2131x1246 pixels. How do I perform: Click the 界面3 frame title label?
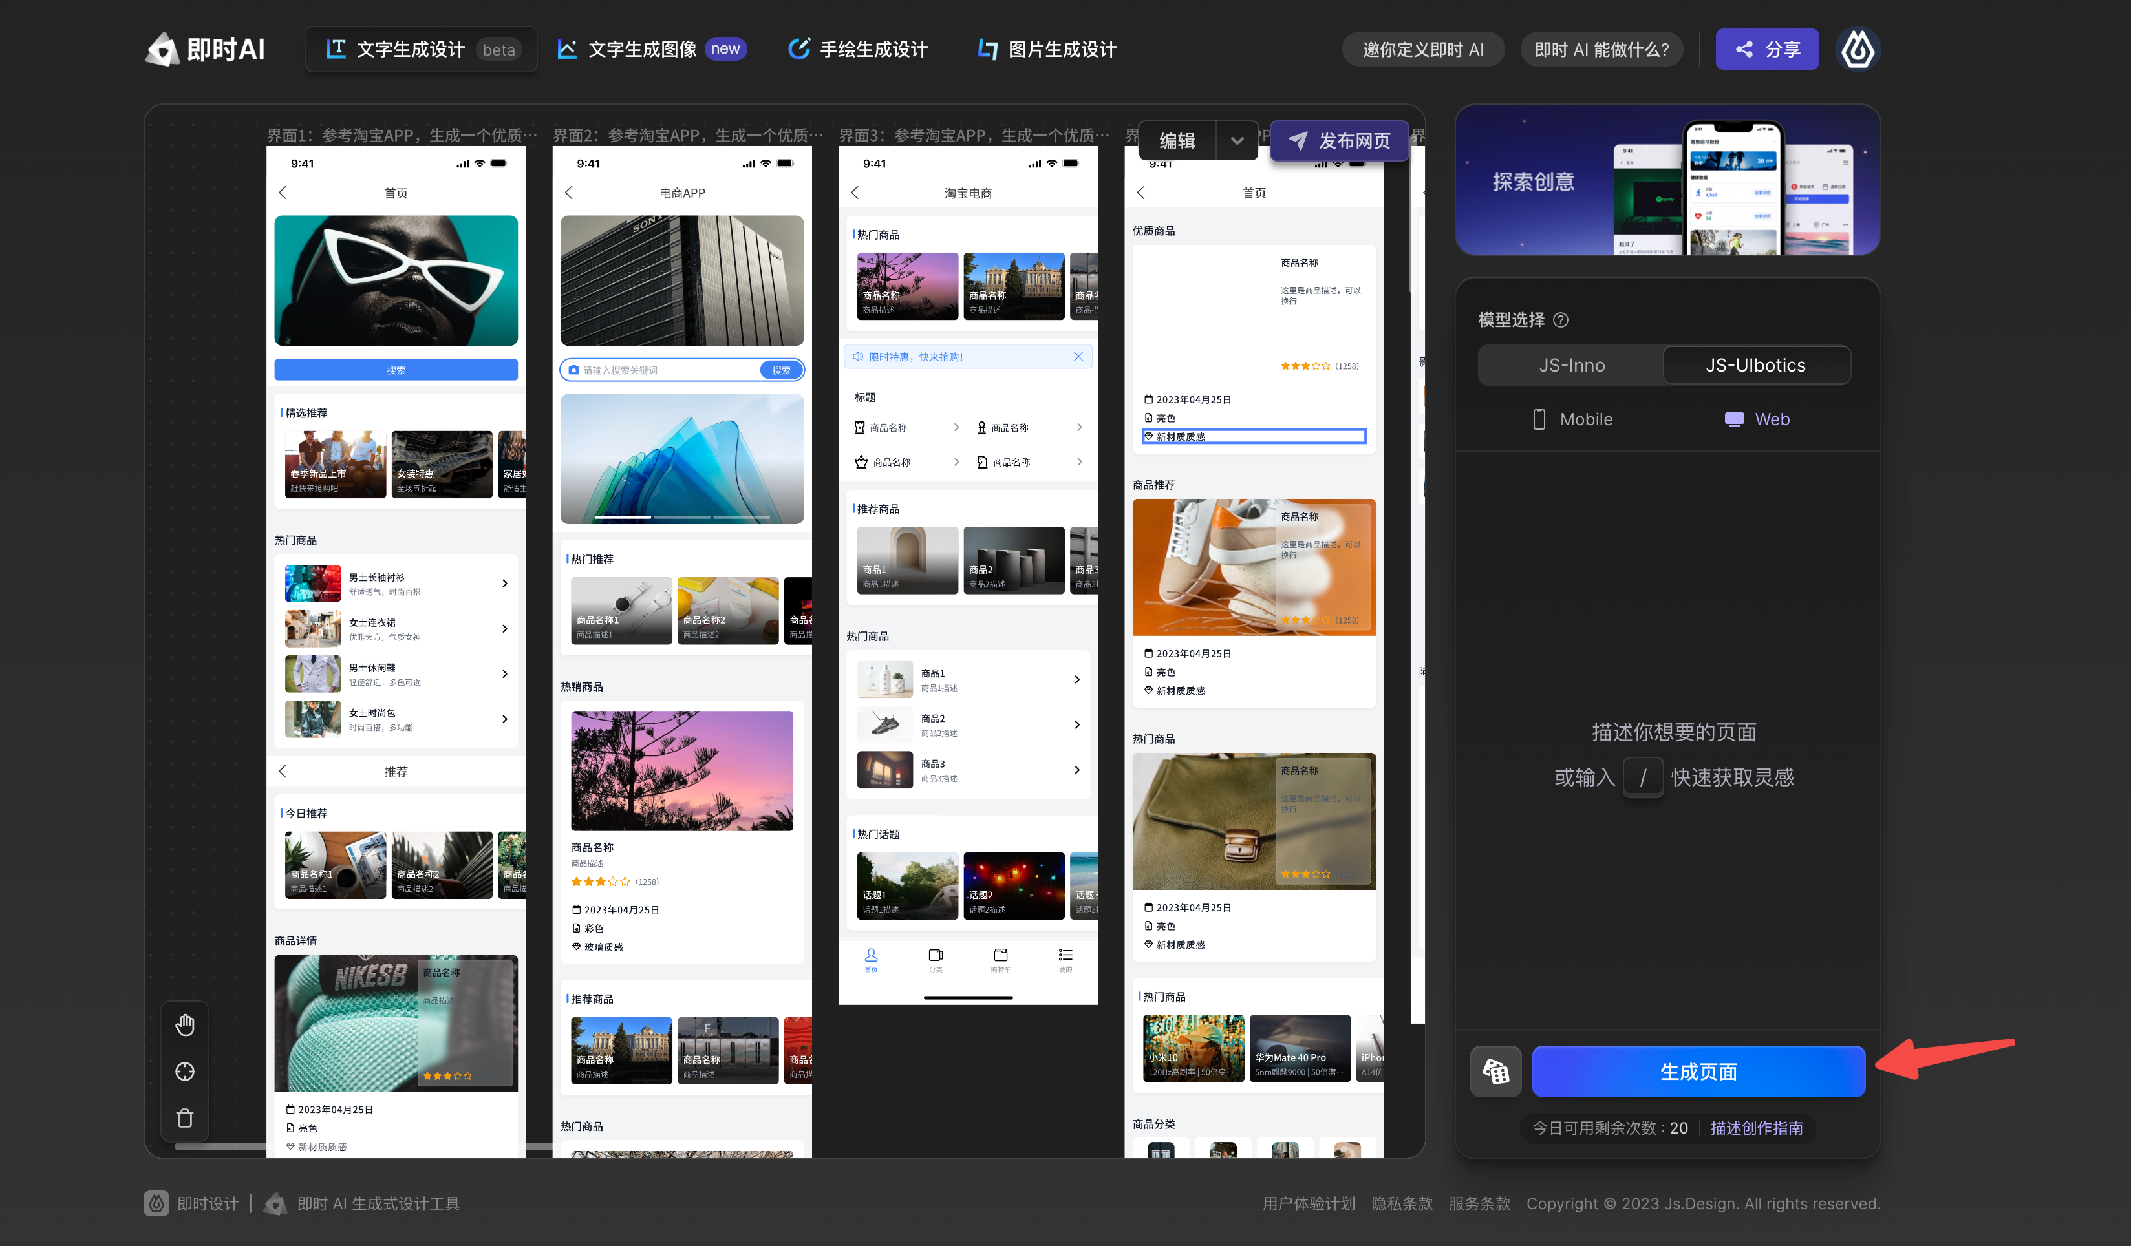pyautogui.click(x=973, y=135)
